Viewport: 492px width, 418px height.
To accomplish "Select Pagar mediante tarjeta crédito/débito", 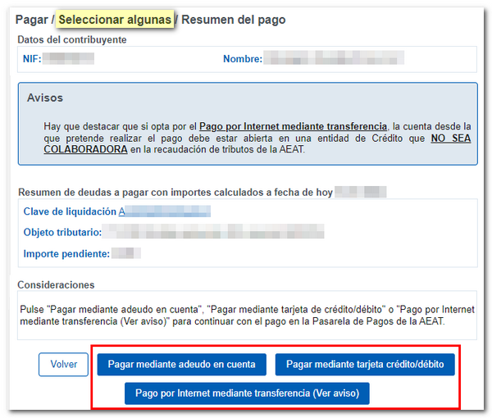I will click(x=365, y=364).
